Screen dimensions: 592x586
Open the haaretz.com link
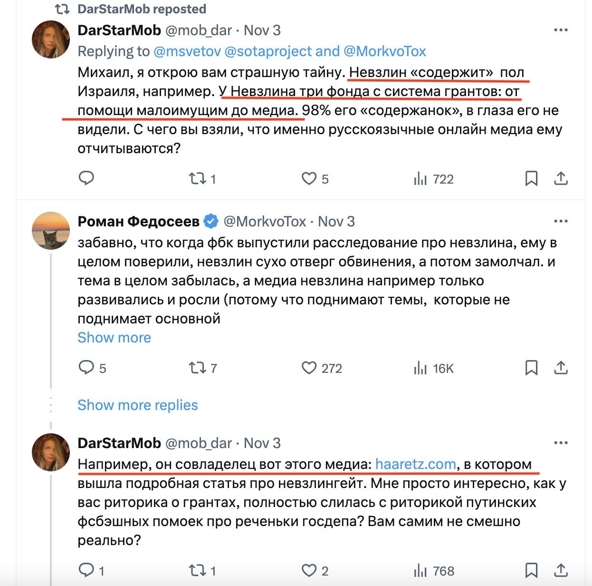[415, 464]
